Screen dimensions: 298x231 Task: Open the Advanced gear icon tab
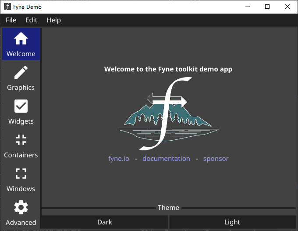point(21,213)
